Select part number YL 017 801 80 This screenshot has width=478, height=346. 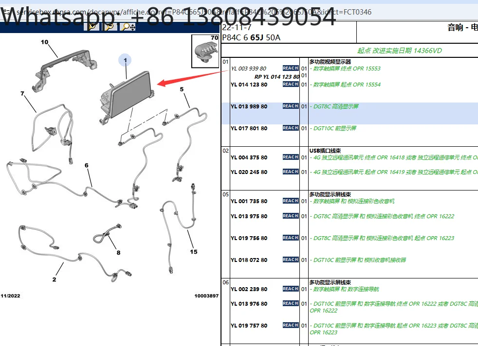249,128
